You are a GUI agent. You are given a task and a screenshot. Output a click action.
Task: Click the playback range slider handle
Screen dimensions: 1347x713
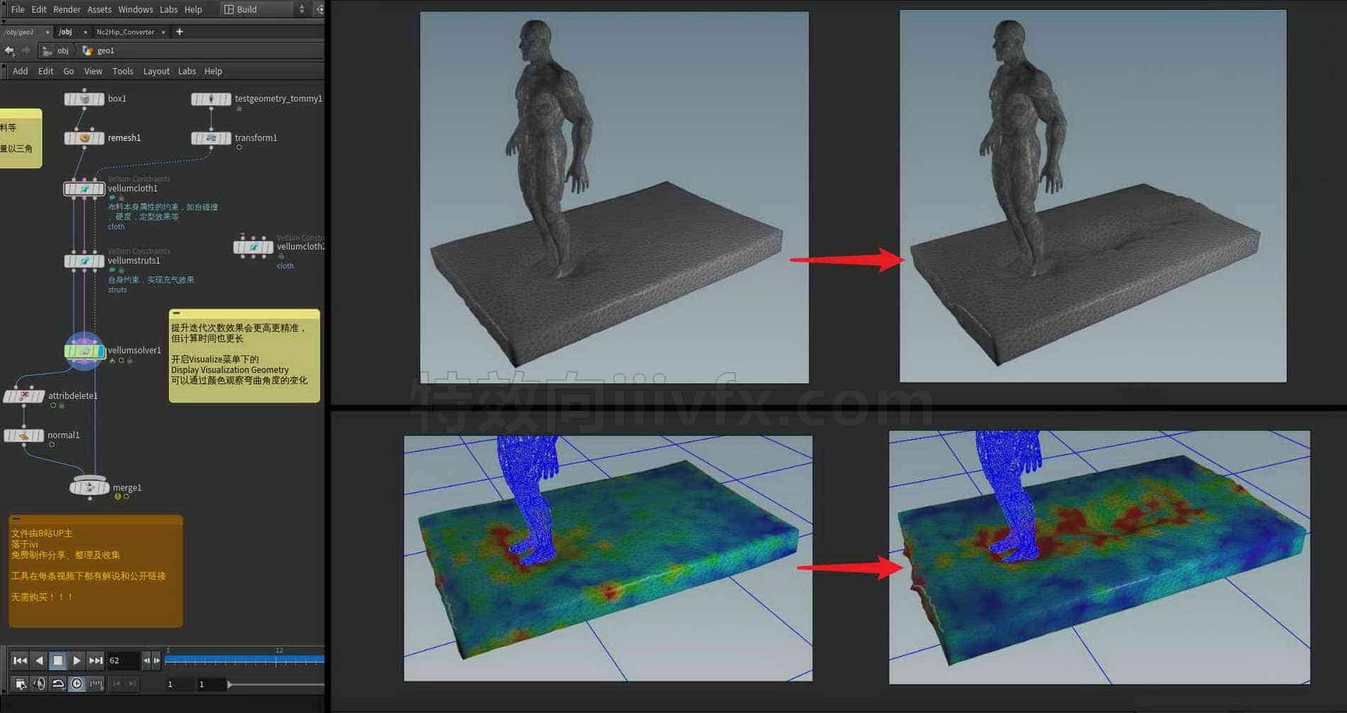[x=229, y=684]
